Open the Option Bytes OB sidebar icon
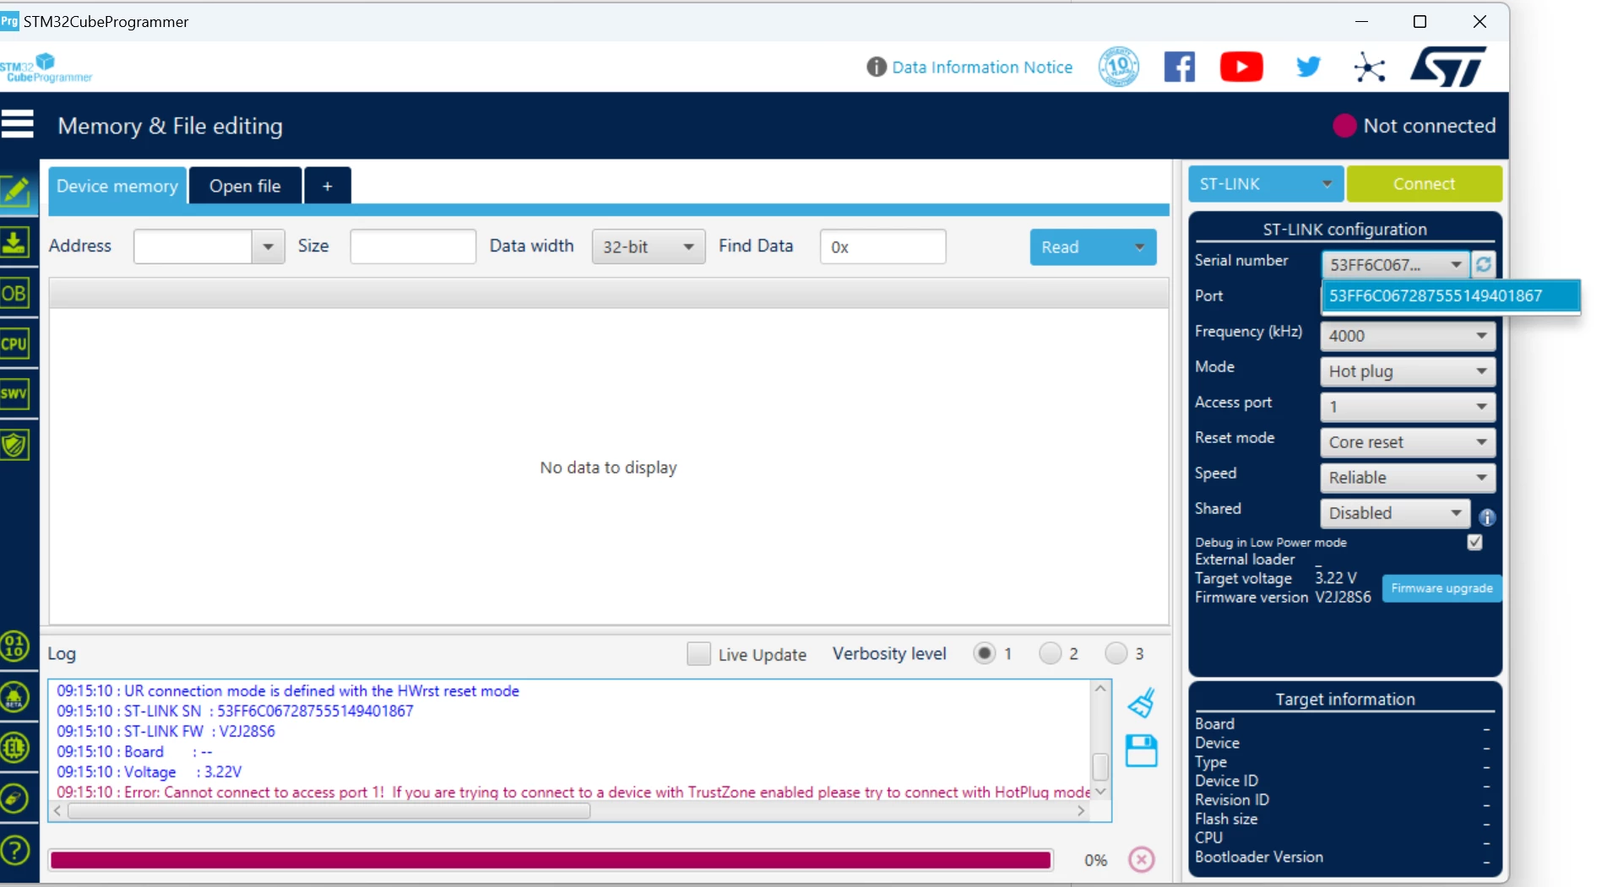 tap(14, 294)
